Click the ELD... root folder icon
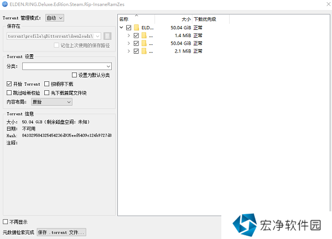 click(x=137, y=28)
